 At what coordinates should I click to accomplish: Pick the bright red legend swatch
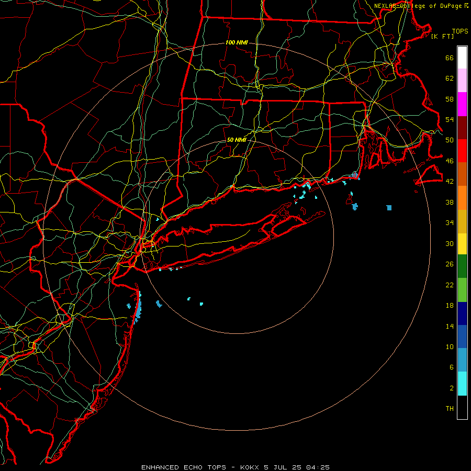462,151
